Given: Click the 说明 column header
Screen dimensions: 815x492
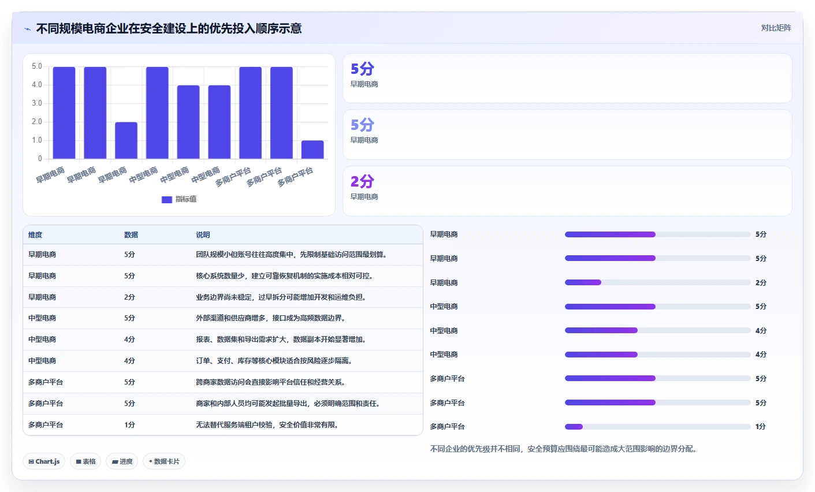Looking at the screenshot, I should pyautogui.click(x=203, y=235).
